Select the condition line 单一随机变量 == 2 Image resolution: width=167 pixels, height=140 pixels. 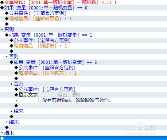(83, 62)
